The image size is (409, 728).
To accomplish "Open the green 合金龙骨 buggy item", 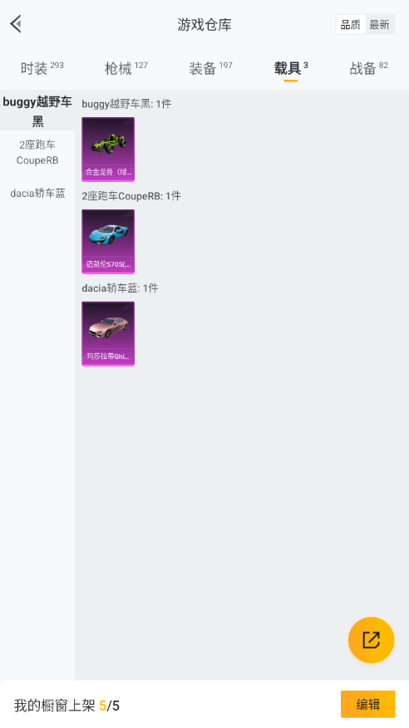I will click(108, 149).
